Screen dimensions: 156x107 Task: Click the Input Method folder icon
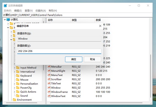pyautogui.click(x=18, y=68)
